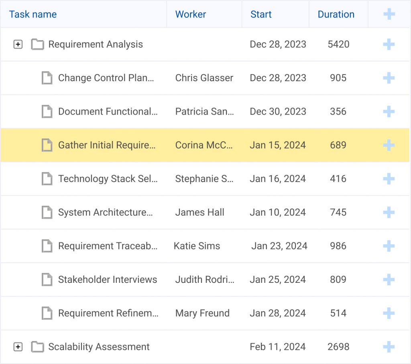Click the folder icon beside Scalability Assessment

click(37, 346)
